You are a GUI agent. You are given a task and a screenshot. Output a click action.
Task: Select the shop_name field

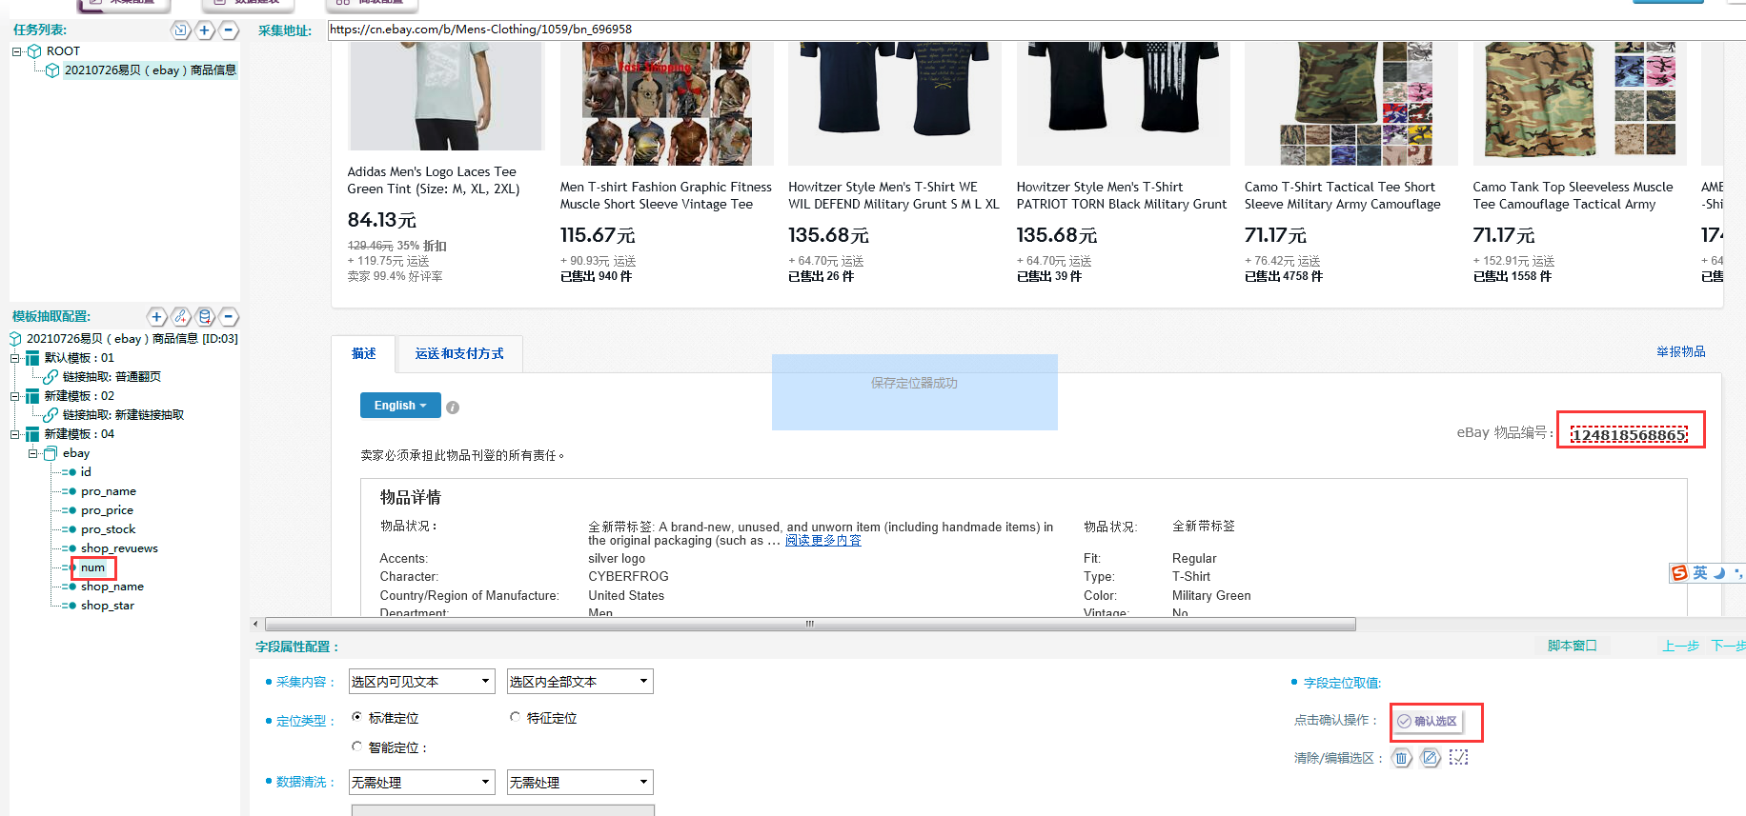click(112, 587)
